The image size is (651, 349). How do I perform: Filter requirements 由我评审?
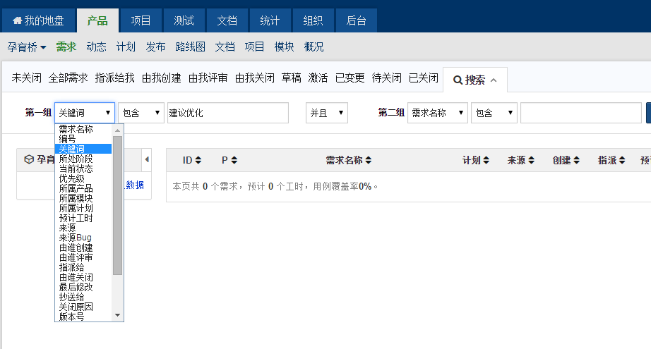[x=208, y=78]
